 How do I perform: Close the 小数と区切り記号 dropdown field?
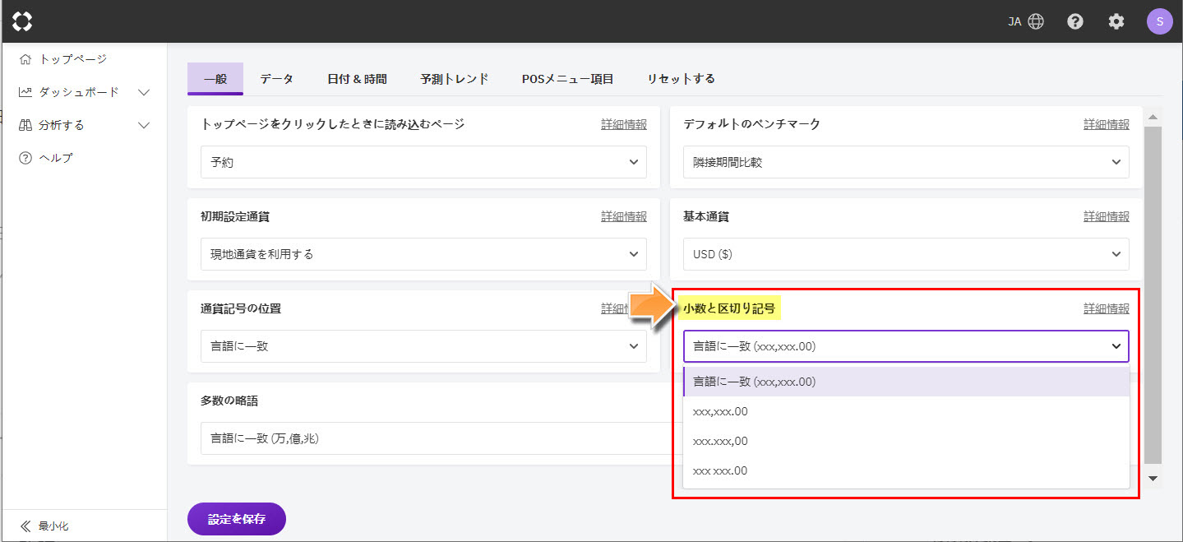coord(906,346)
